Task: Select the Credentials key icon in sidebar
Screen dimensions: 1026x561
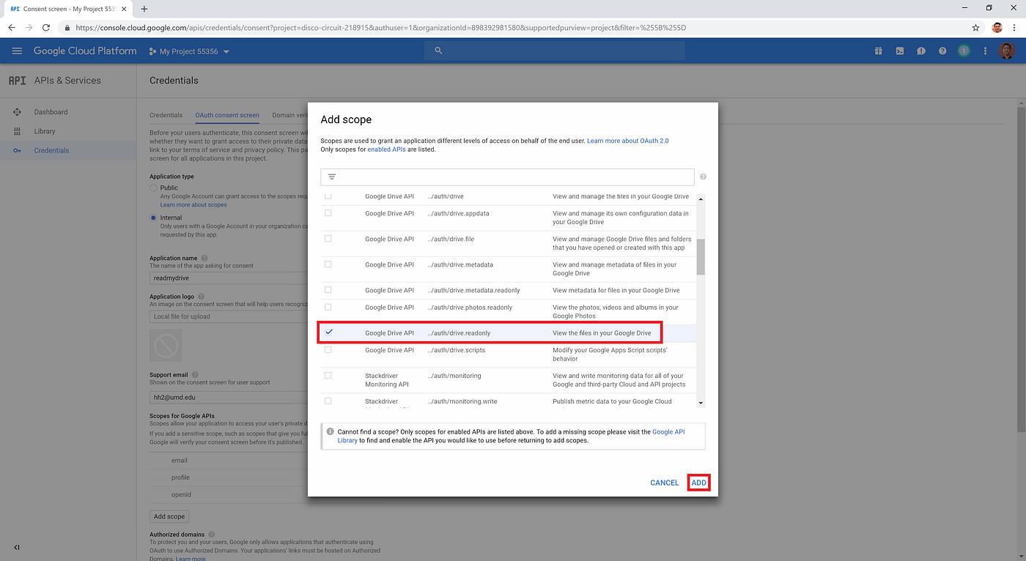Action: coord(16,150)
